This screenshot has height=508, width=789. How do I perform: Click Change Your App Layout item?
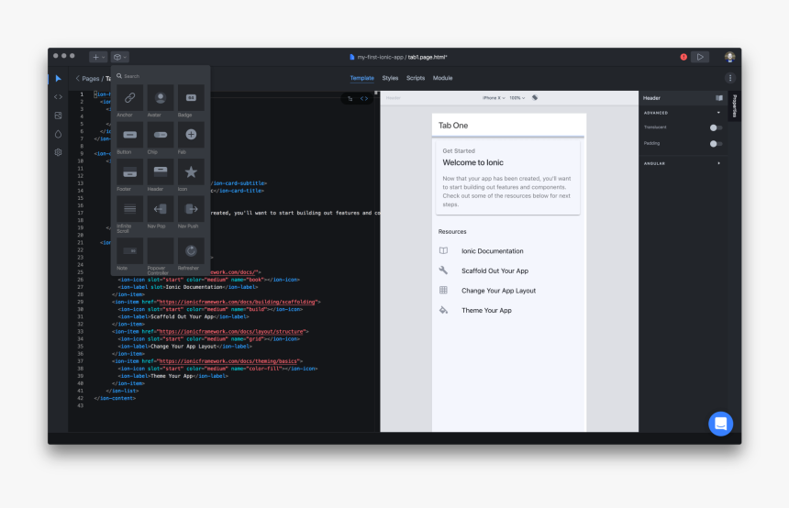pyautogui.click(x=508, y=291)
